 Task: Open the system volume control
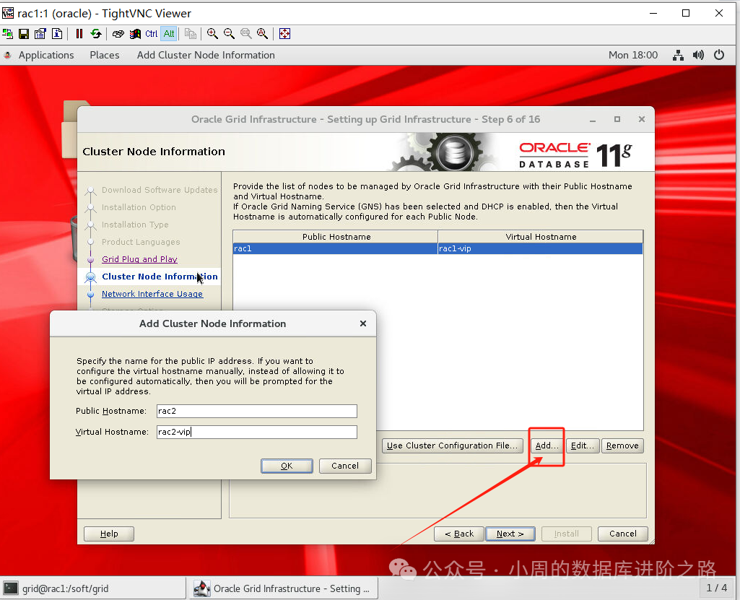[x=698, y=54]
